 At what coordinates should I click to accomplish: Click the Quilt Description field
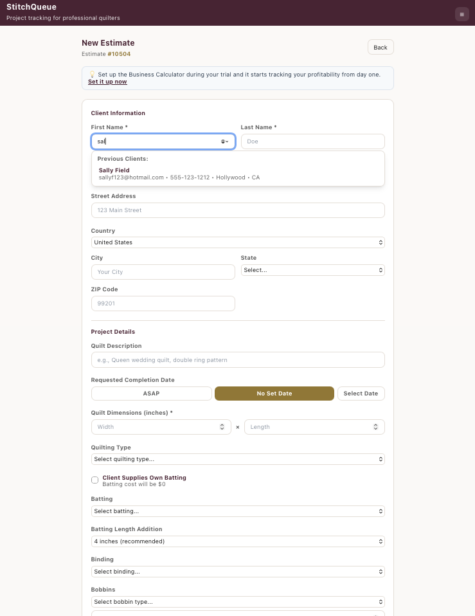pyautogui.click(x=238, y=360)
